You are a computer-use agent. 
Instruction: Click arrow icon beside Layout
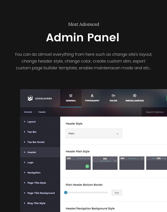coord(25,122)
